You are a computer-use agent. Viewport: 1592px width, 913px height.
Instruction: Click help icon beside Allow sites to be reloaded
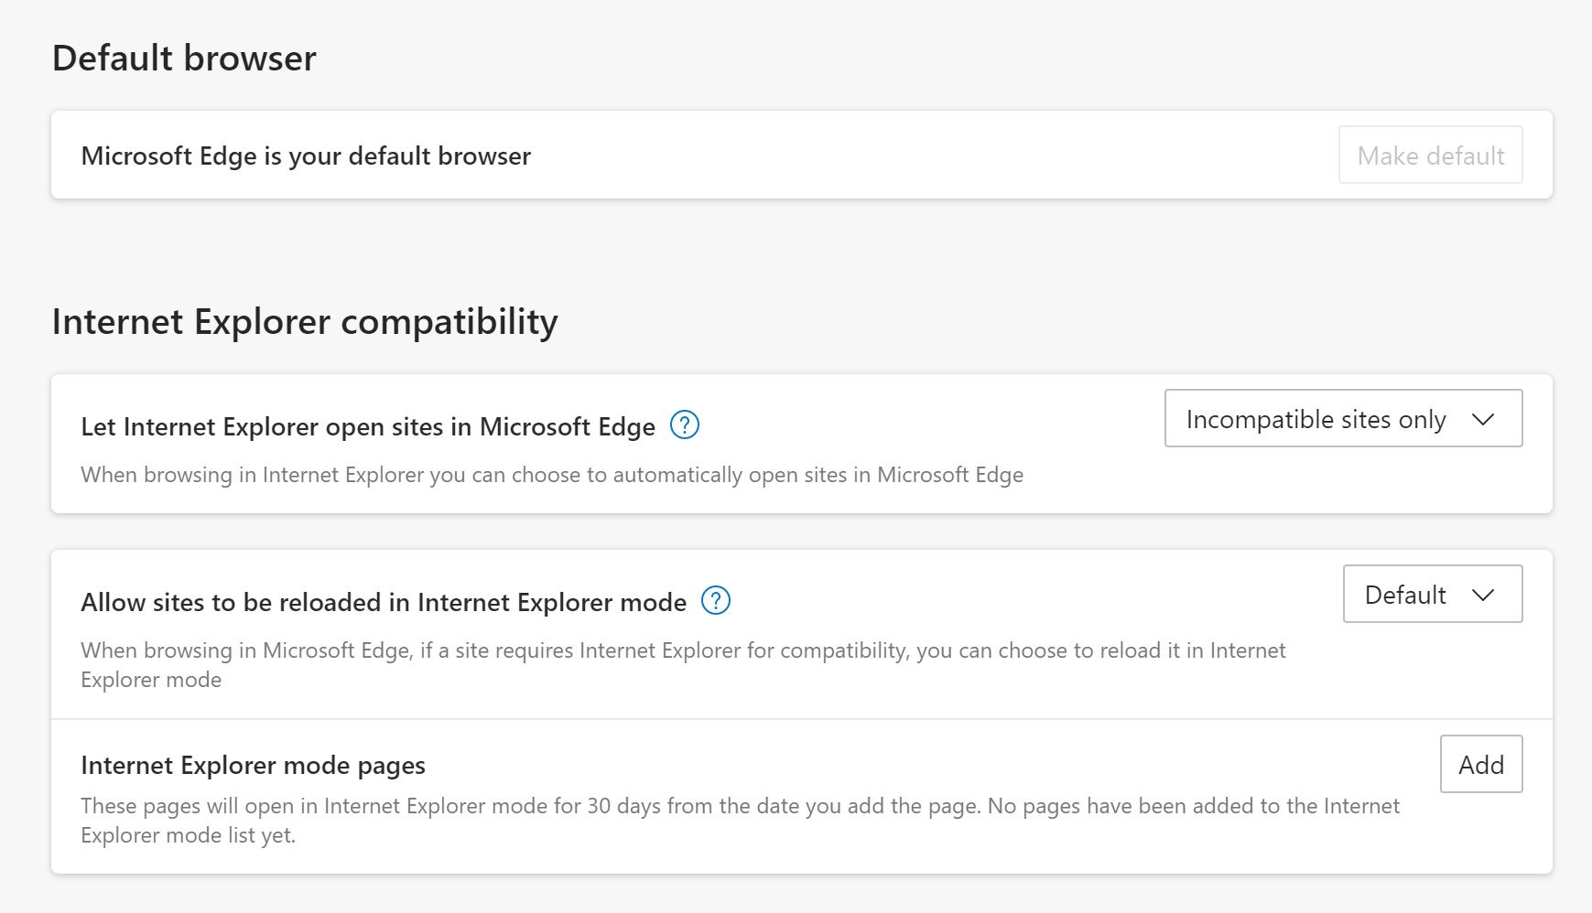(x=715, y=601)
